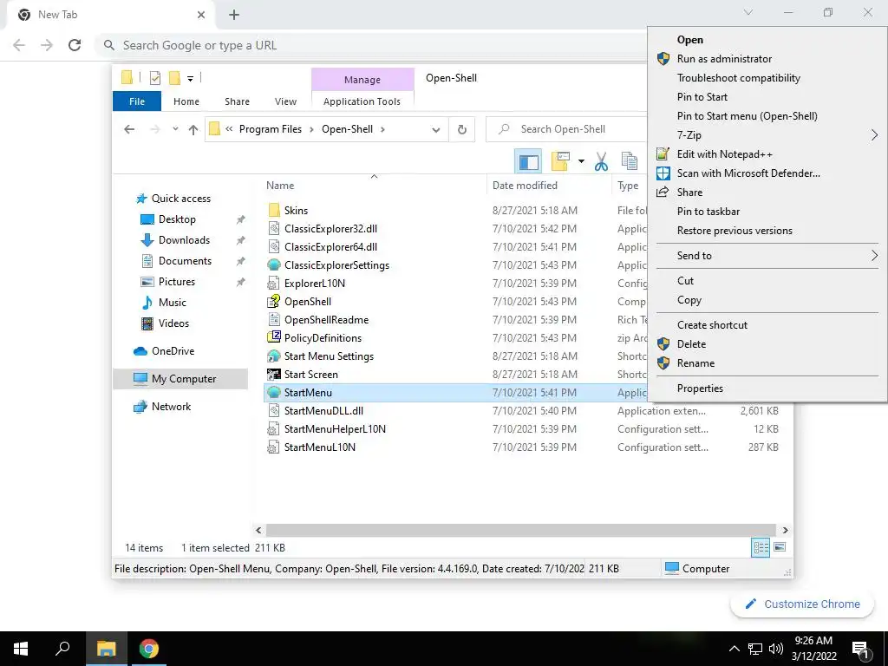Click the New Folder quick-access icon
Image resolution: width=888 pixels, height=666 pixels.
point(175,78)
